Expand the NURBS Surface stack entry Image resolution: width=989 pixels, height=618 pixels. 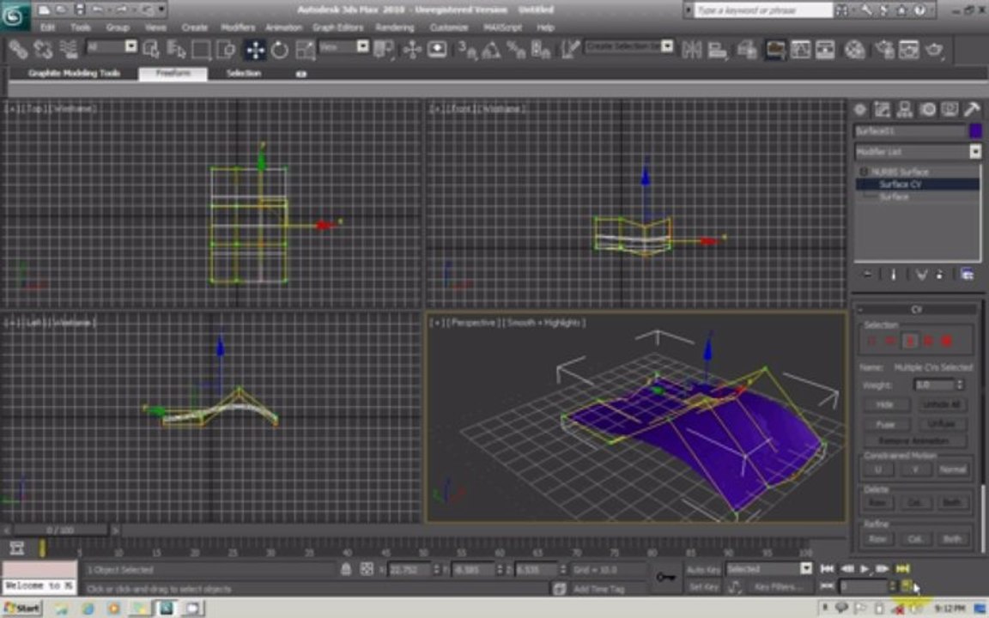(864, 172)
